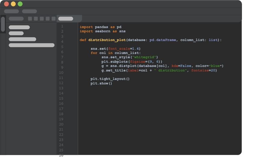Click the color "blue" string value
257x158 pixels.
click(215, 66)
